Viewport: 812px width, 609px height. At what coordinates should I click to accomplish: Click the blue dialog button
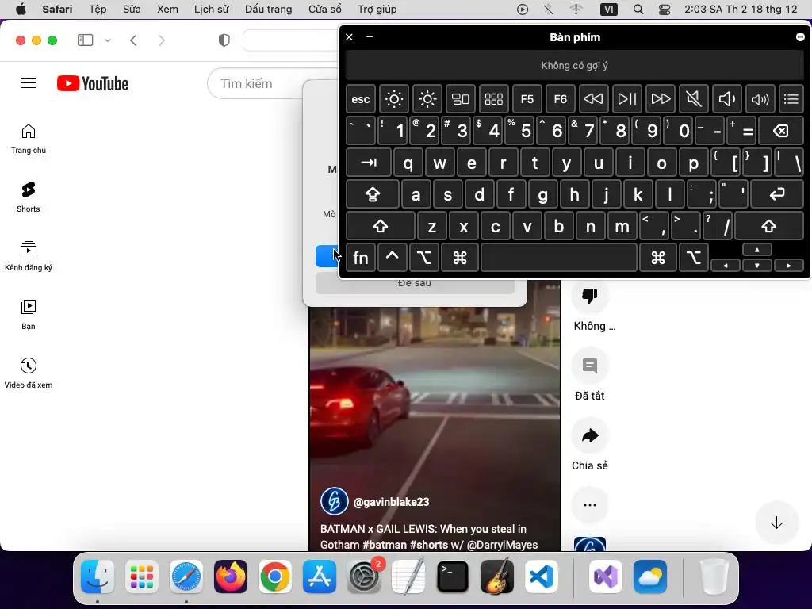327,256
